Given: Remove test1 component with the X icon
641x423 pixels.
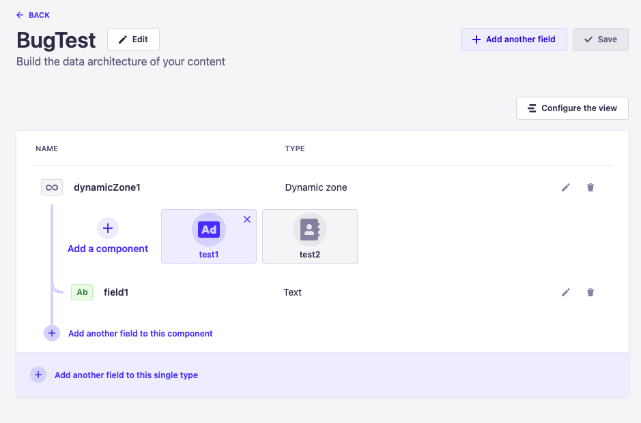Looking at the screenshot, I should (247, 219).
